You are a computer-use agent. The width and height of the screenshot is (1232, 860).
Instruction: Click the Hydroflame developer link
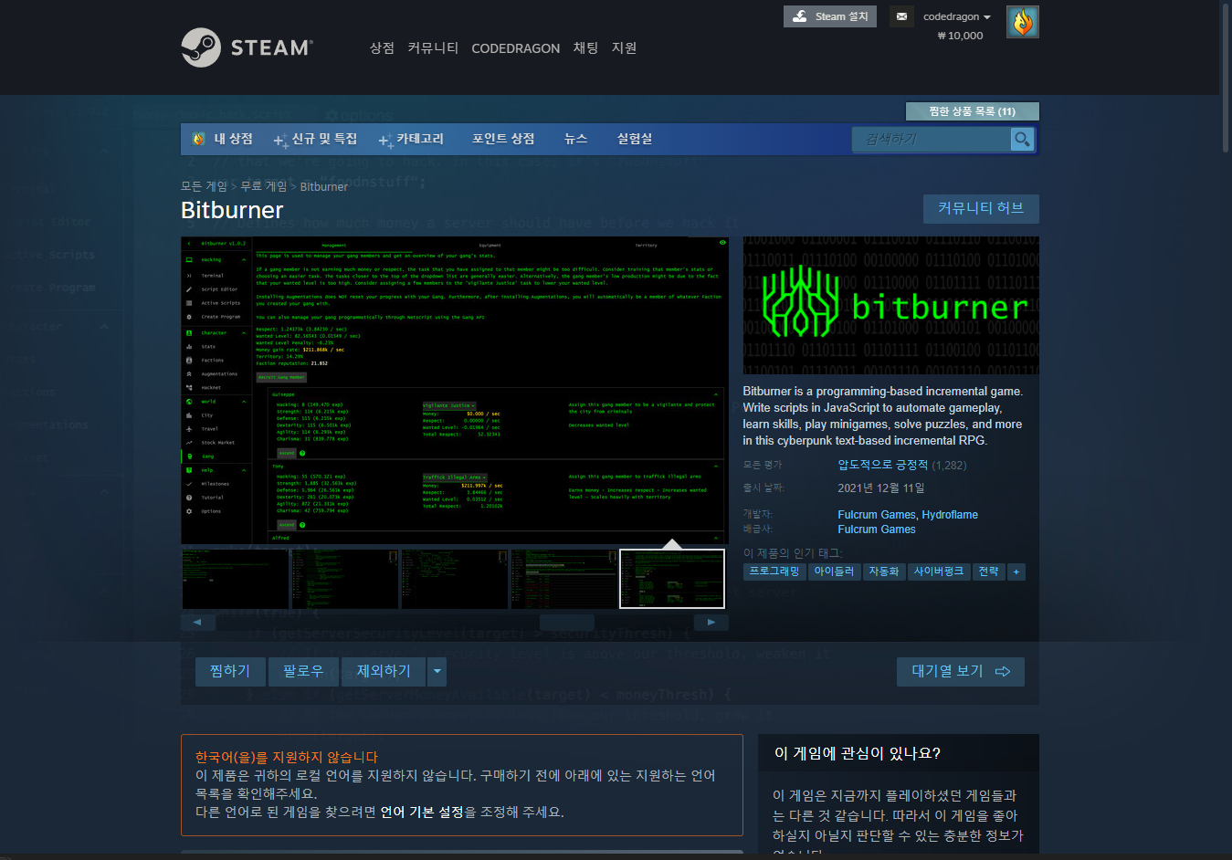point(950,515)
